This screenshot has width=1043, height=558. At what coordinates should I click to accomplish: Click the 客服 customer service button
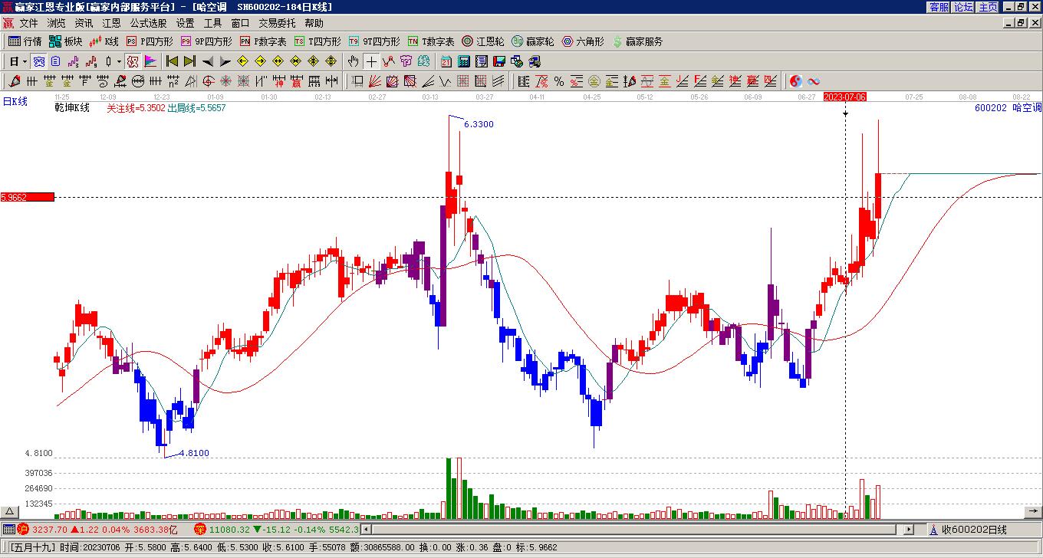pyautogui.click(x=939, y=7)
